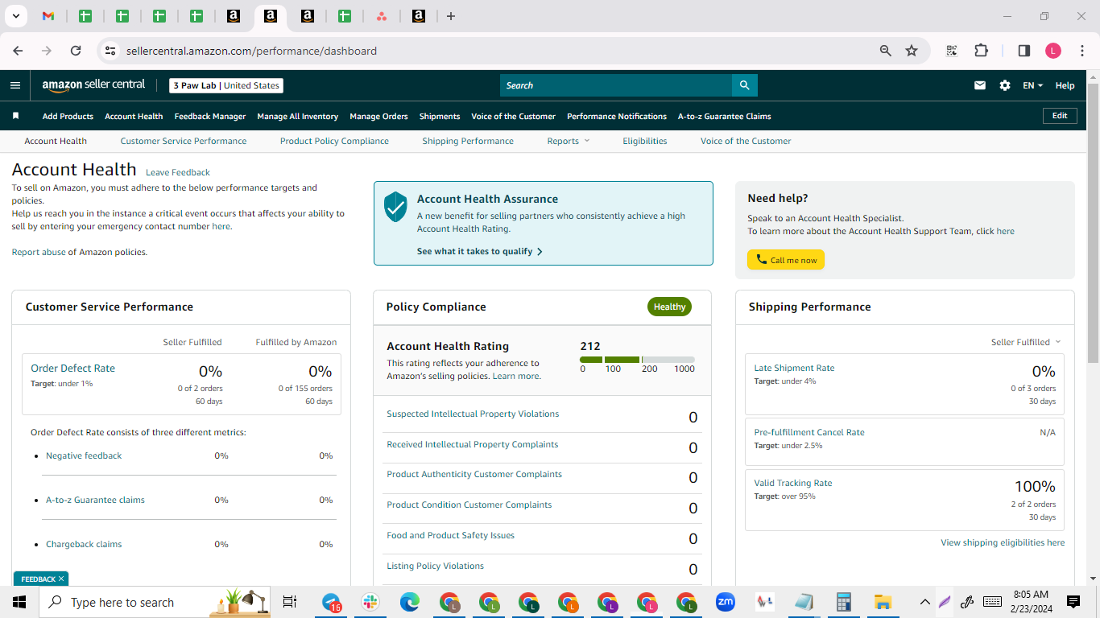Open Suspected Intellectual Property Violations
Viewport: 1100px width, 618px height.
pos(473,414)
